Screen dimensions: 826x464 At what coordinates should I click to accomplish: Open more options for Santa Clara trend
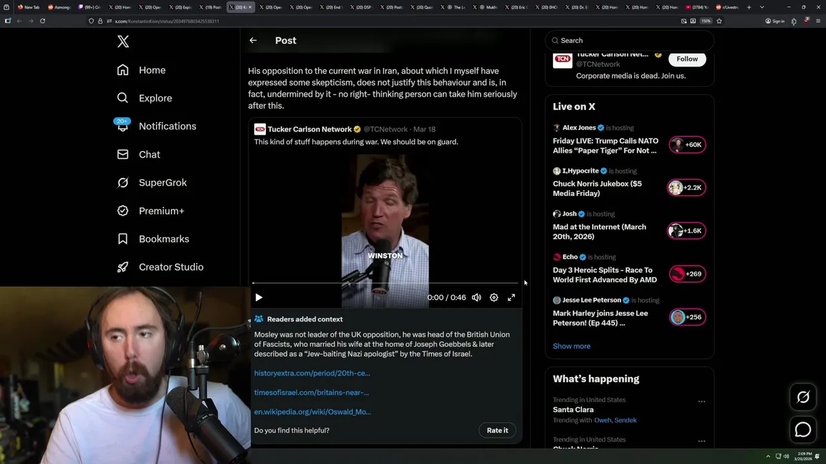click(701, 401)
